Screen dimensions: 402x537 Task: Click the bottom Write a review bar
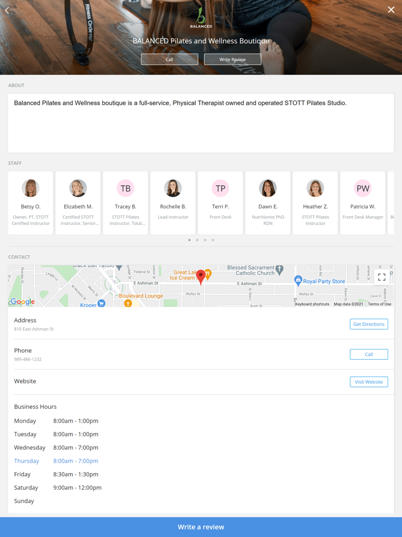[x=201, y=527]
